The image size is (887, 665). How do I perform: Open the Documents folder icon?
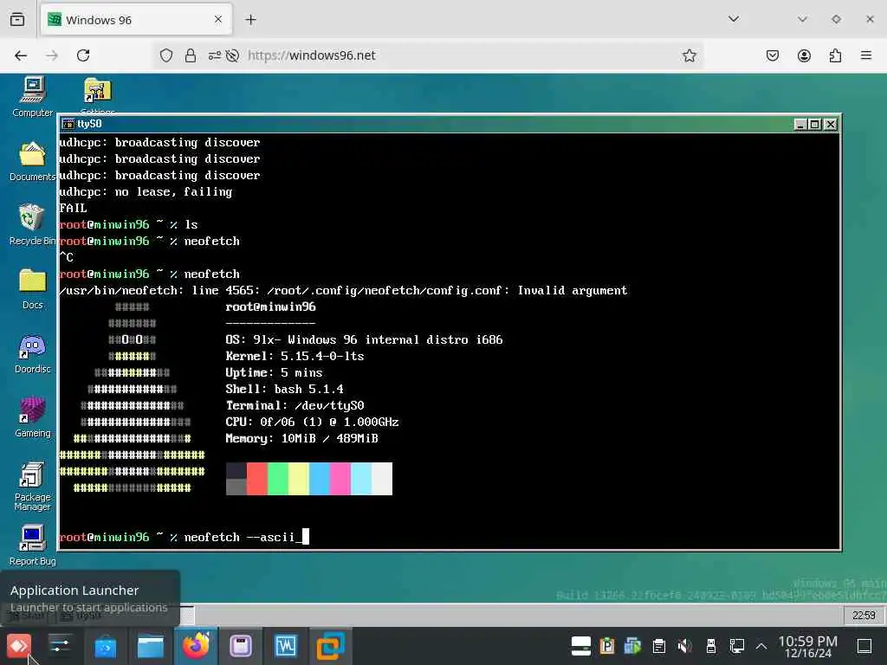click(32, 160)
